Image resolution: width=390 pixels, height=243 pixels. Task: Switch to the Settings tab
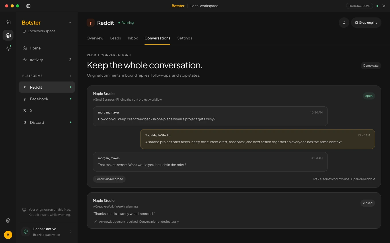coord(185,38)
